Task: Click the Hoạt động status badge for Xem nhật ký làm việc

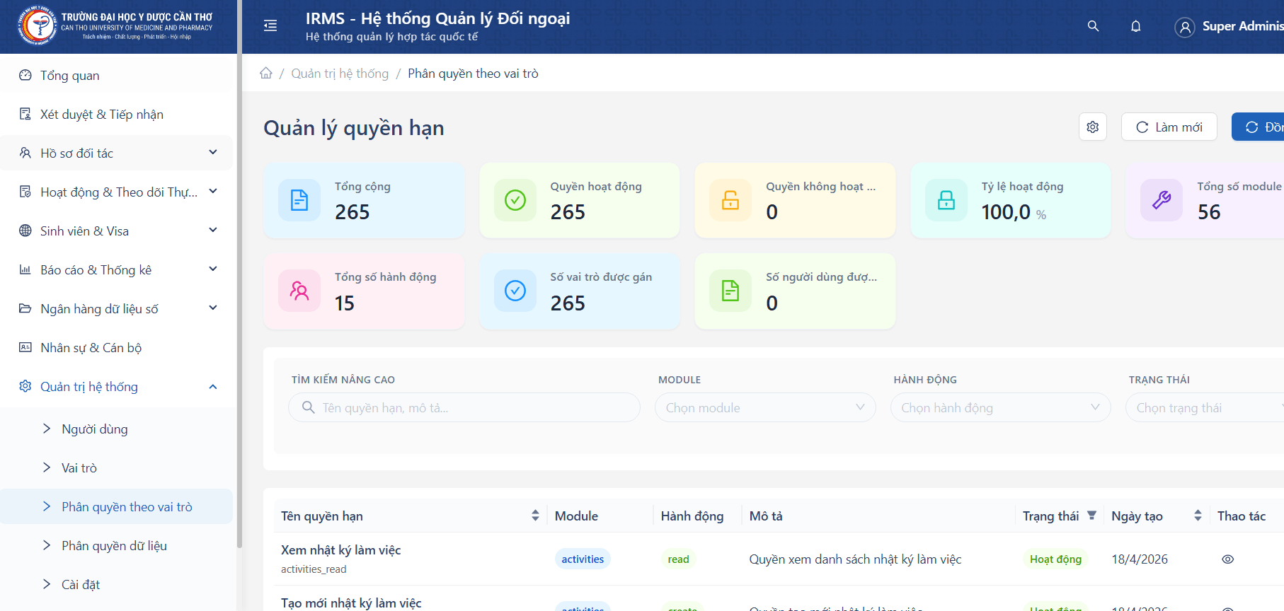Action: pyautogui.click(x=1055, y=559)
